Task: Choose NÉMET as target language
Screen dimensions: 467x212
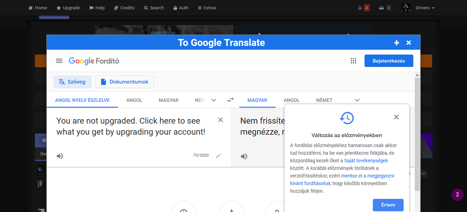Action: point(324,100)
